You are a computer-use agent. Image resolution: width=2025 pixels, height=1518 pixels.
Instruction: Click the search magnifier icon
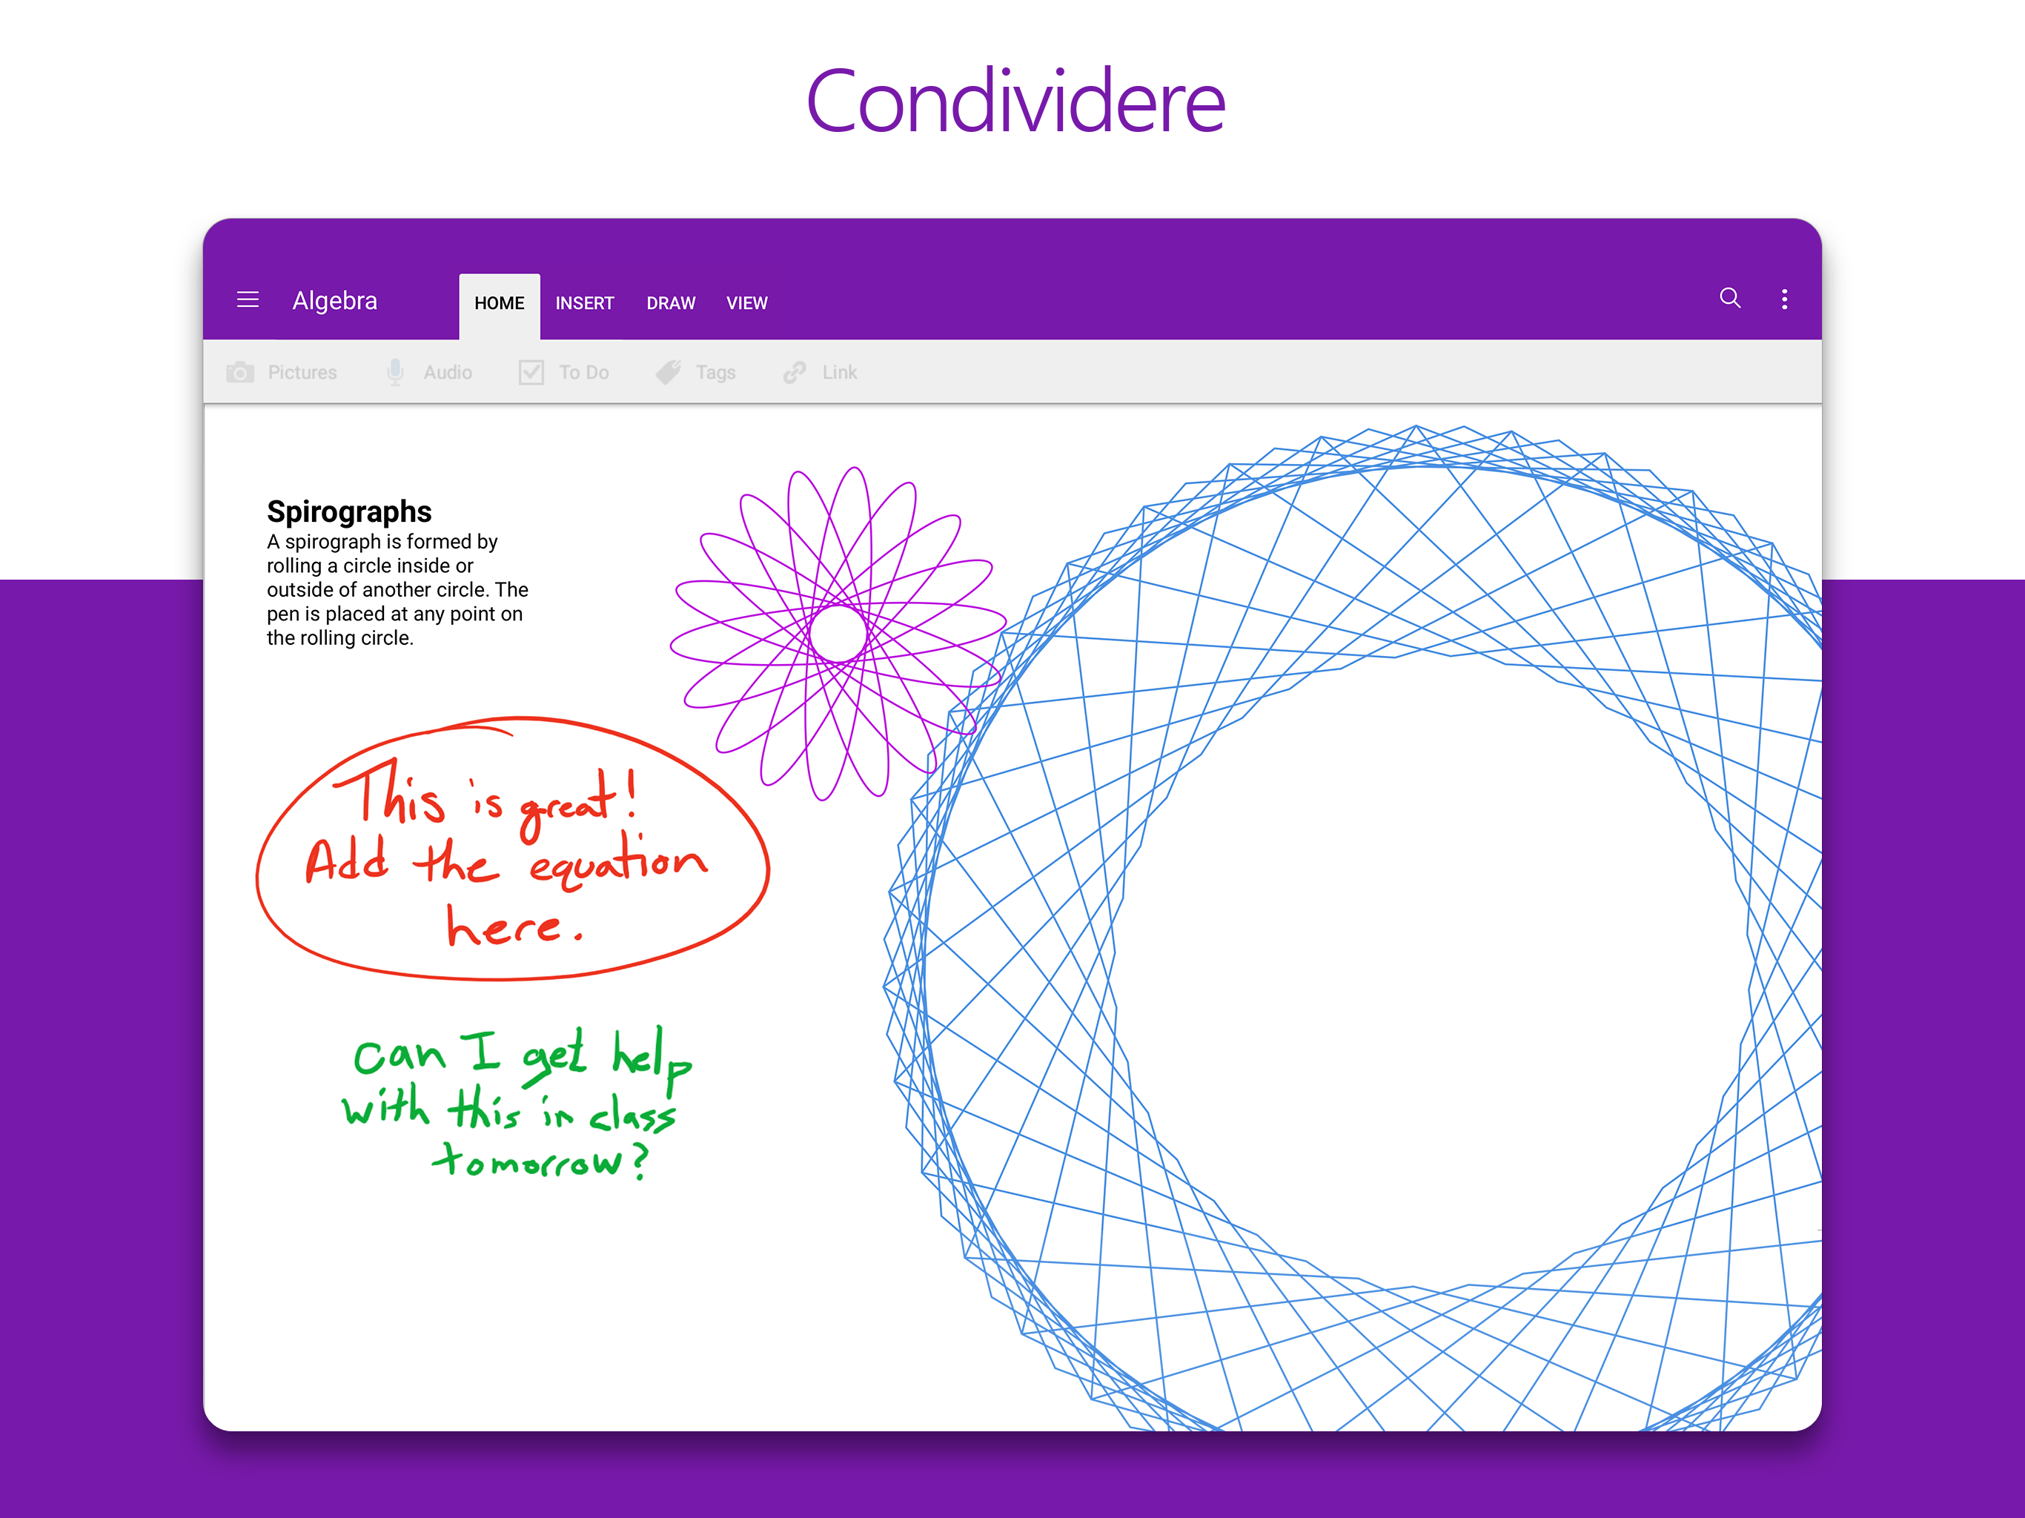pyautogui.click(x=1729, y=299)
